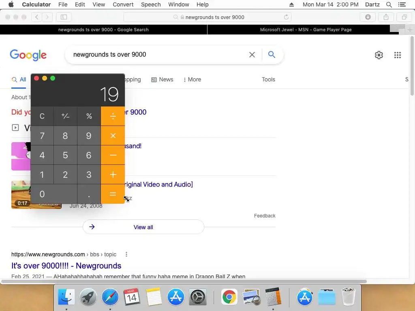The image size is (415, 311).
Task: Toggle sign with plus/minus key
Action: [65, 116]
